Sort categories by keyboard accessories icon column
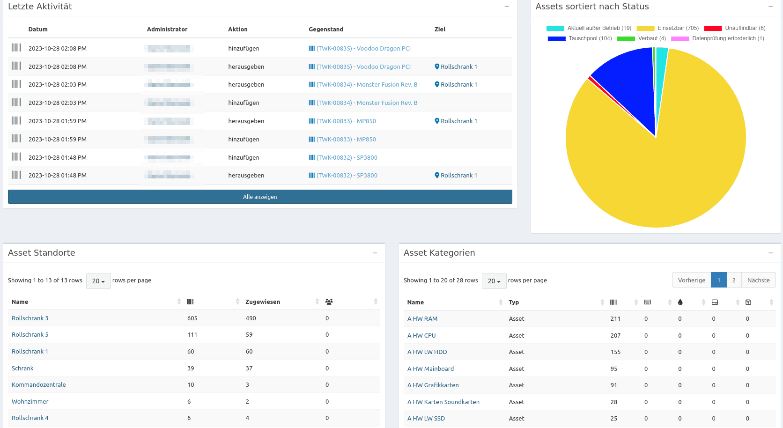Screen dimensions: 783x428 (x=657, y=302)
